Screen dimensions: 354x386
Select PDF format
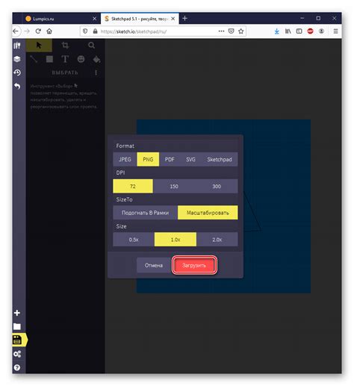[x=170, y=159]
